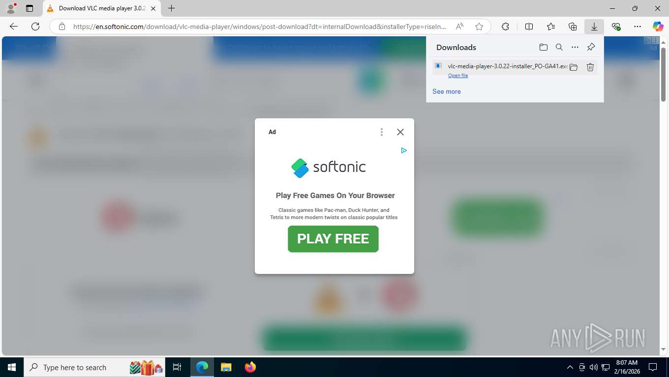The height and width of the screenshot is (377, 669).
Task: Go back to the previous page
Action: pyautogui.click(x=14, y=27)
